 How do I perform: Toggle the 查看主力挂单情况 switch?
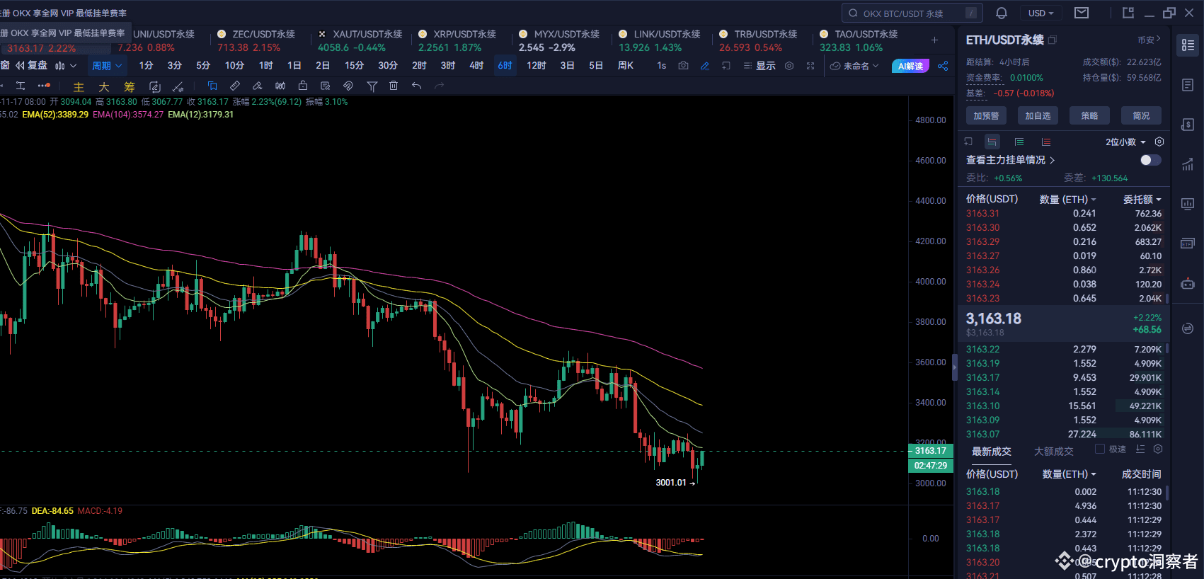1150,160
